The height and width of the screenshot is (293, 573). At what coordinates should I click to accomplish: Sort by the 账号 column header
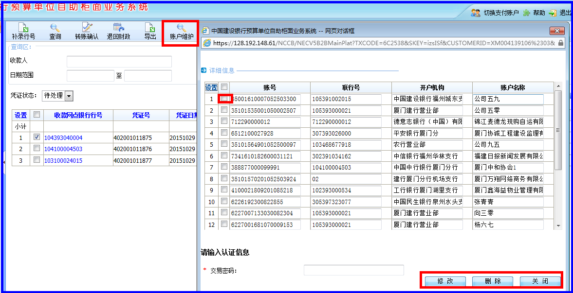(x=270, y=87)
